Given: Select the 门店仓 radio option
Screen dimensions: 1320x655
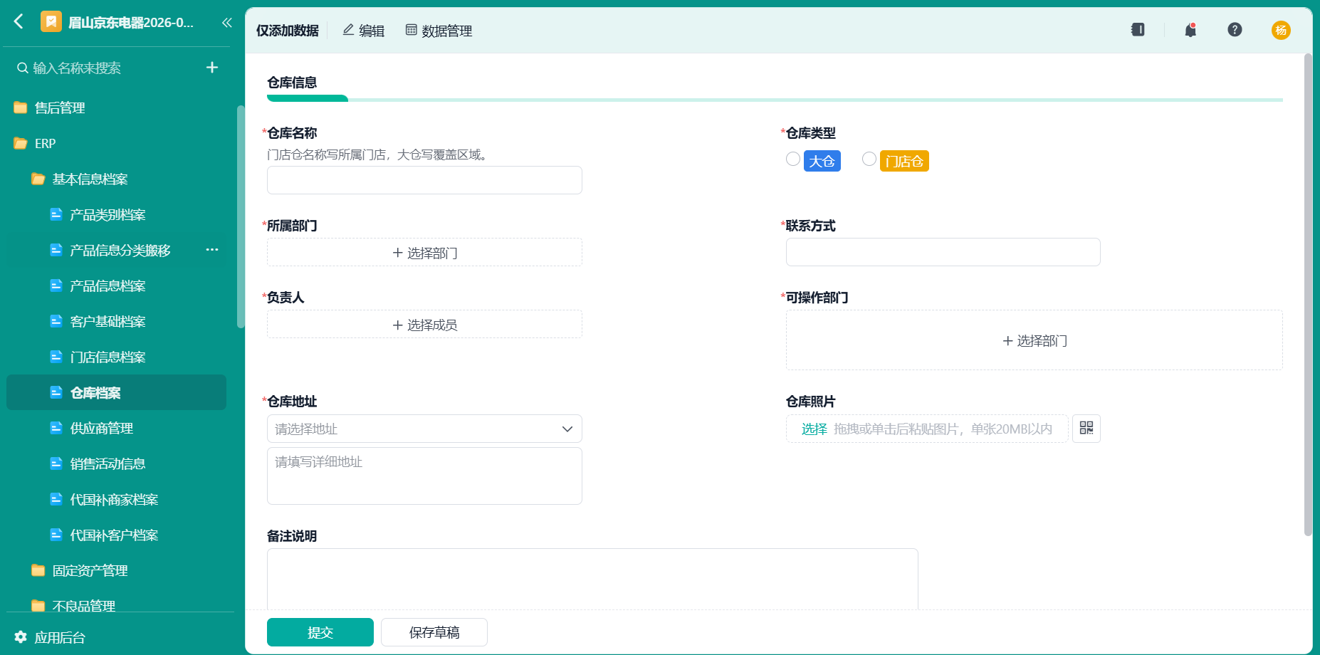Looking at the screenshot, I should coord(869,159).
